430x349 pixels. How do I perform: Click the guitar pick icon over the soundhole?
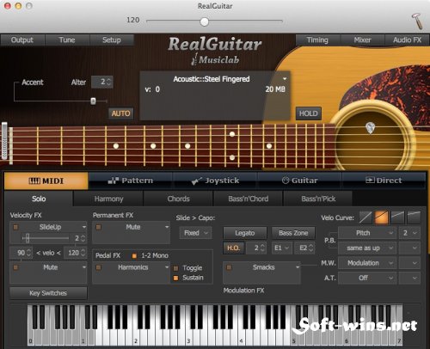(x=371, y=128)
